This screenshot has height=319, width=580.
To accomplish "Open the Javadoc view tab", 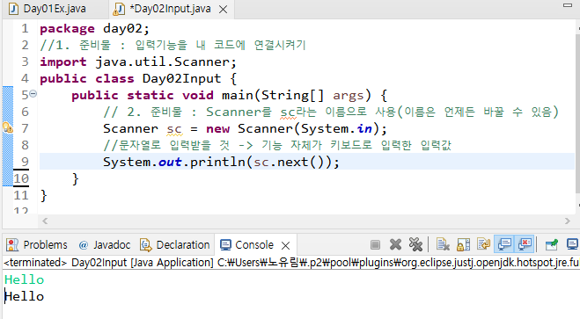I will (105, 245).
